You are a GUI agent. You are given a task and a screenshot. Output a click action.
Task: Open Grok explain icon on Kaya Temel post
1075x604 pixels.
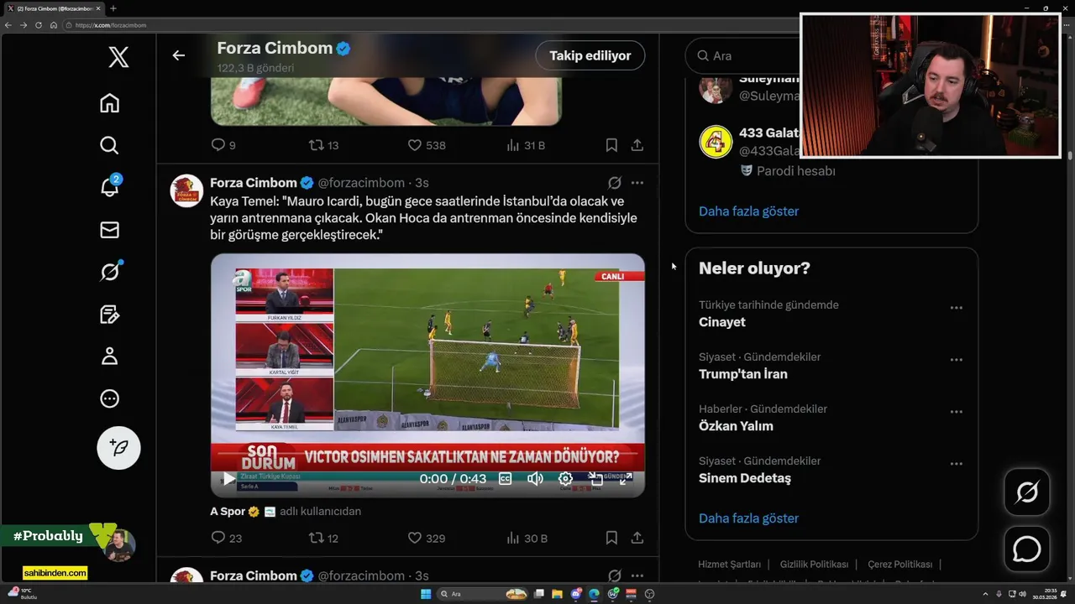[614, 183]
